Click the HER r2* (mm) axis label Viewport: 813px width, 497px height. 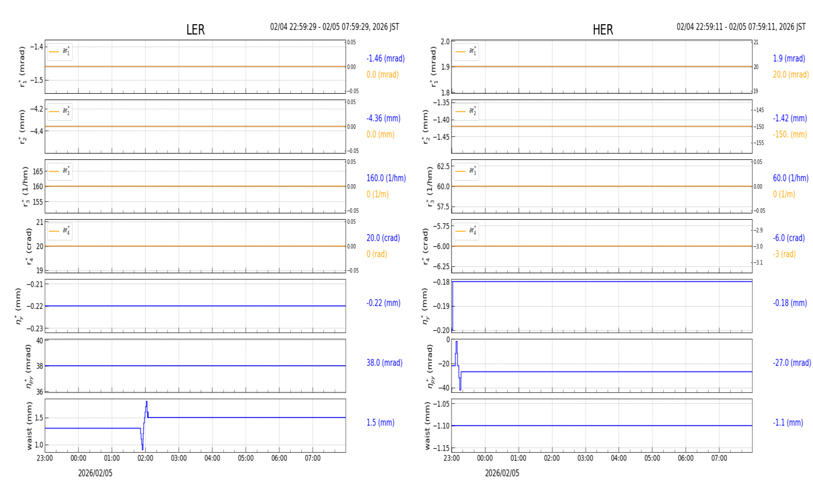(426, 127)
